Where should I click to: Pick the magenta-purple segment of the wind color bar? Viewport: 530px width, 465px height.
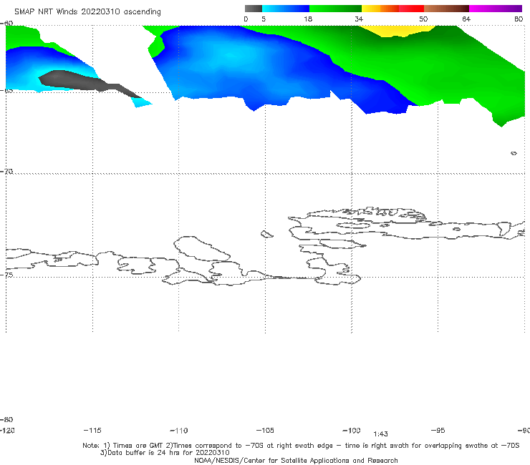click(x=496, y=9)
